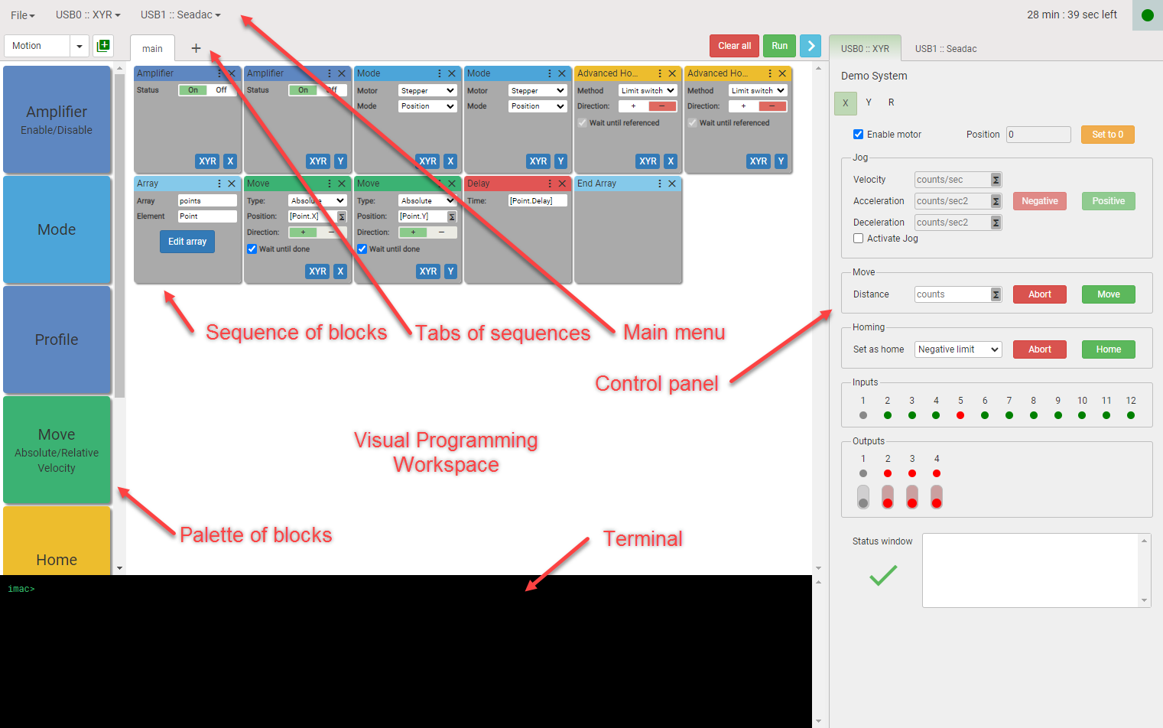Click Abort in the Homing section
This screenshot has width=1163, height=728.
(x=1039, y=349)
